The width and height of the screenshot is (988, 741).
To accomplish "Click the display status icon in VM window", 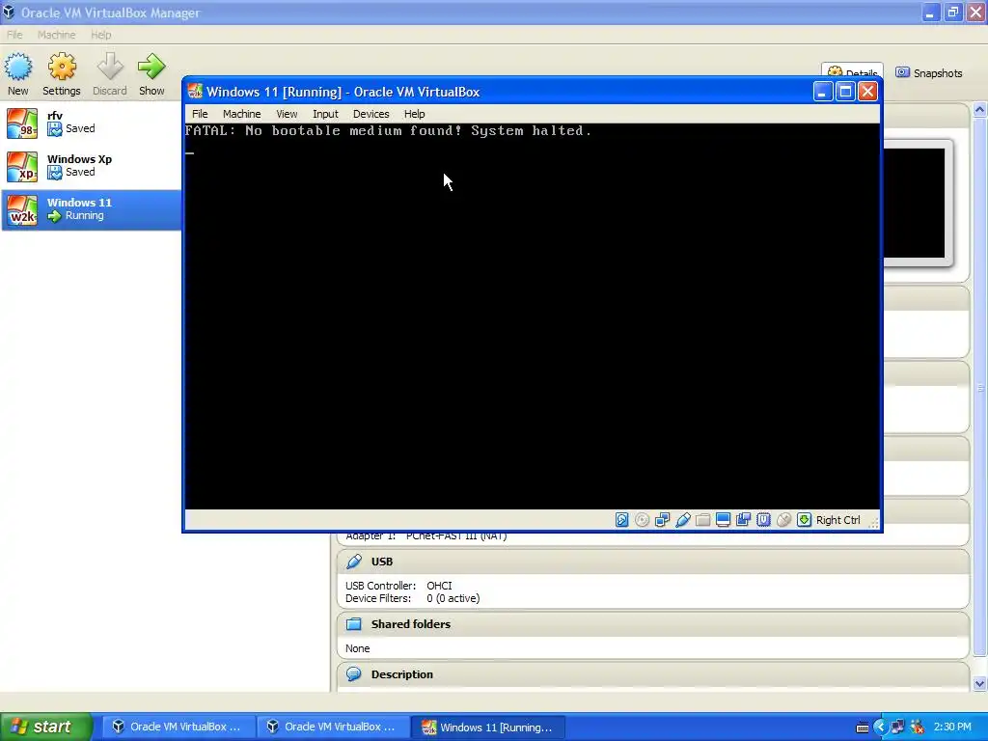I will coord(724,520).
